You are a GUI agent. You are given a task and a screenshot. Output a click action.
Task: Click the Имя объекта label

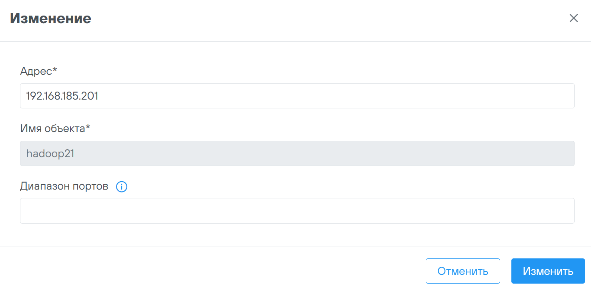(x=52, y=129)
